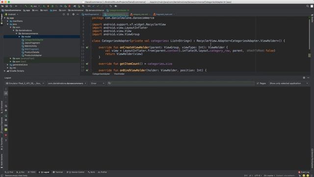This screenshot has height=177, width=314.
Task: Click the green screen record icon in Logcat
Action: click(6, 130)
